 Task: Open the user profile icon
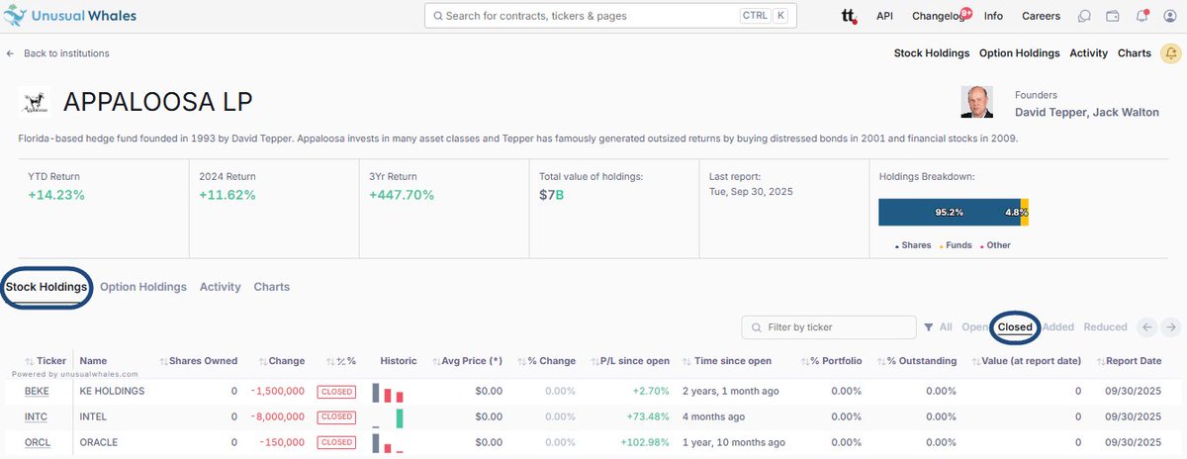pos(1169,16)
